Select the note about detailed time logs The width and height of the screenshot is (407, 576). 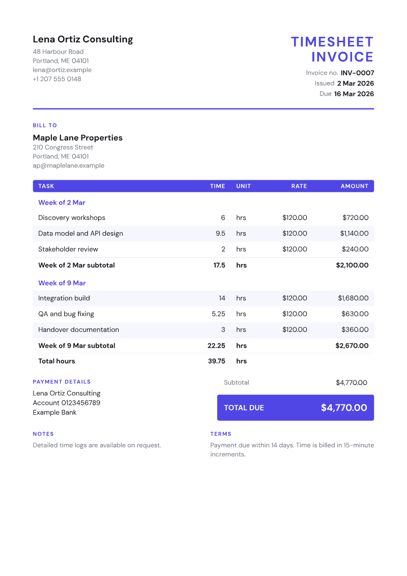(x=97, y=446)
